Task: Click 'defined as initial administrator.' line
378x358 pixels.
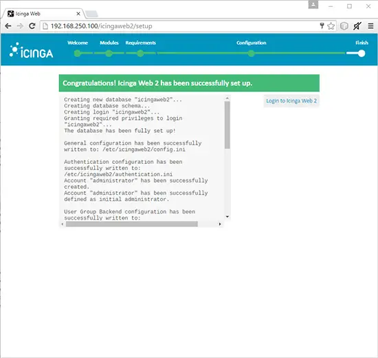Action: [117, 199]
